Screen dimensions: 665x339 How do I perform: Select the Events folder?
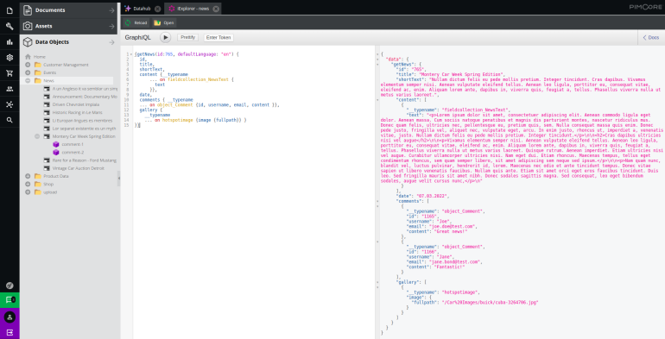point(49,72)
